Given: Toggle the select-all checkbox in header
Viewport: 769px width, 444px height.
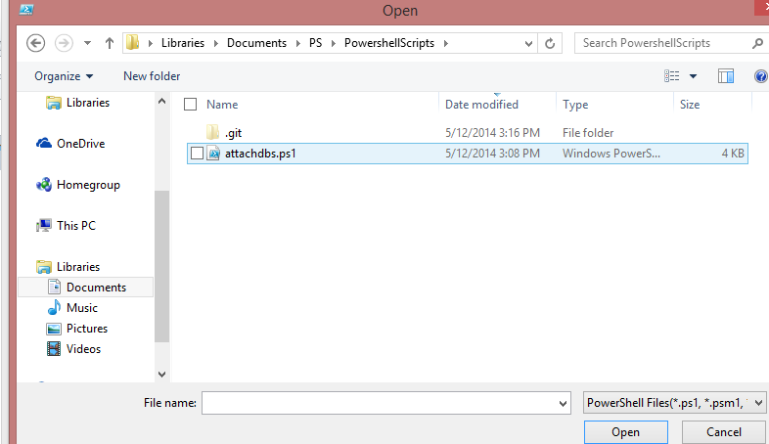Looking at the screenshot, I should (191, 105).
